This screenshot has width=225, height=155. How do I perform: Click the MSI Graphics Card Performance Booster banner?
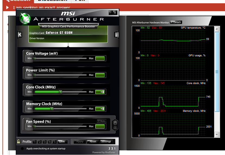[68, 26]
